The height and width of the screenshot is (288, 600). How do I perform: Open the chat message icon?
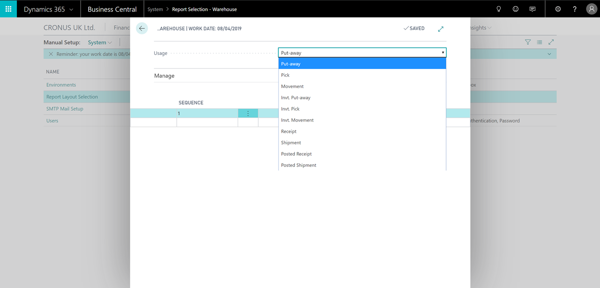(532, 9)
